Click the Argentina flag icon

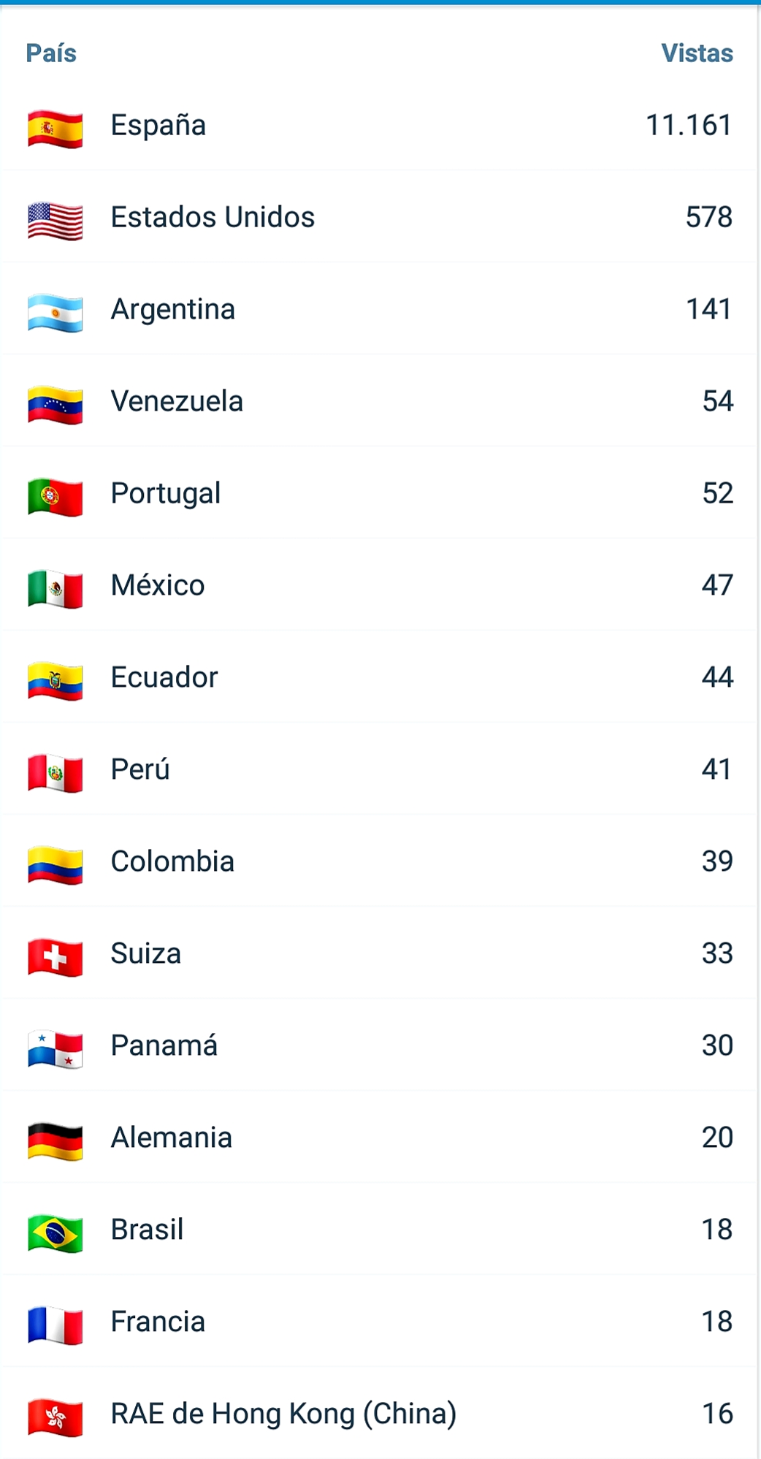[x=55, y=313]
